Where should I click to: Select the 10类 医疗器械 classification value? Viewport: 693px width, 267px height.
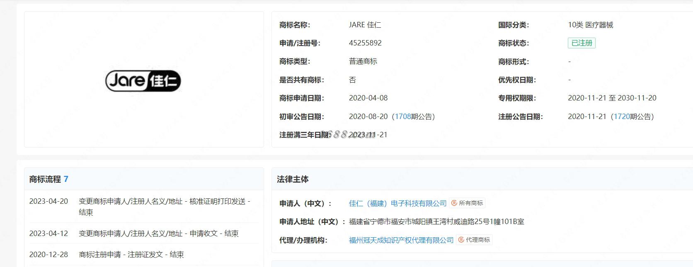590,25
